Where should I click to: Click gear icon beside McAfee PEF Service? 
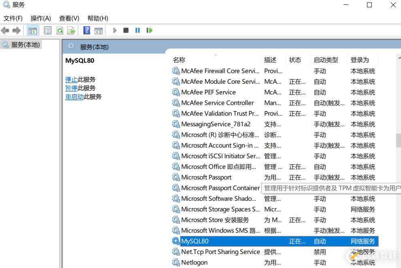(x=176, y=92)
